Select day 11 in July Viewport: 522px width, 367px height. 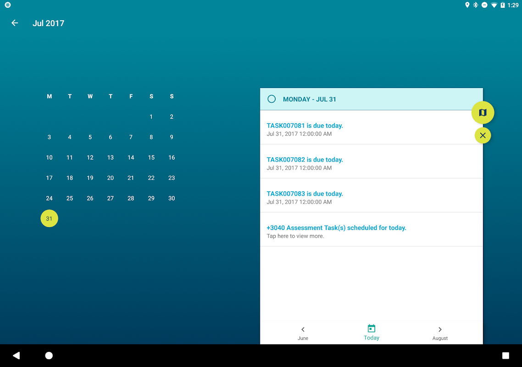(x=70, y=157)
